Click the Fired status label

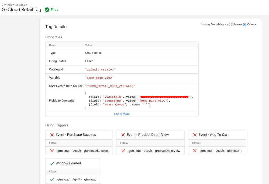click(x=54, y=10)
